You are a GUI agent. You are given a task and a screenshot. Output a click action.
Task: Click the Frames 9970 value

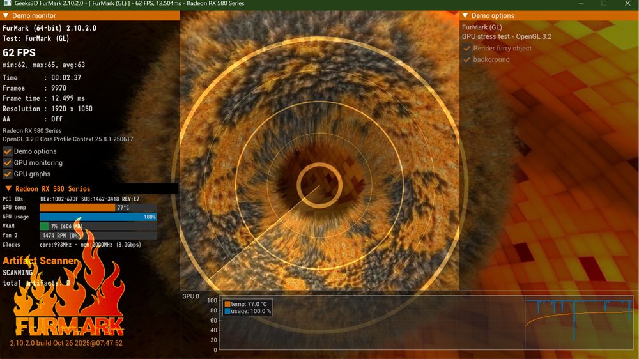pos(59,88)
